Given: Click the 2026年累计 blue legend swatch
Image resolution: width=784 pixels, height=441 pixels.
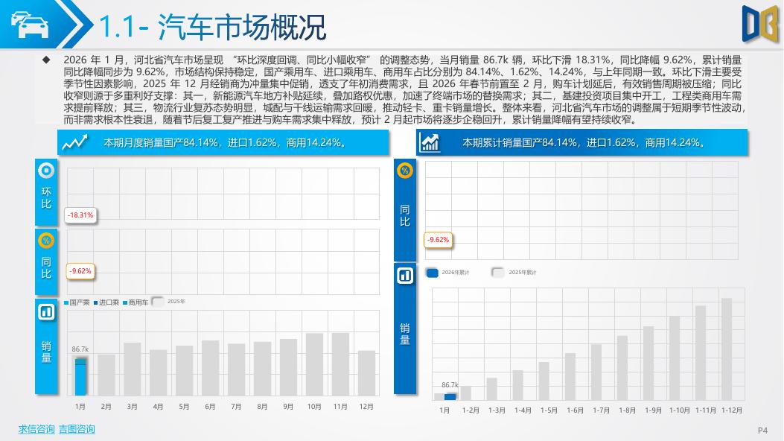Looking at the screenshot, I should tap(432, 273).
